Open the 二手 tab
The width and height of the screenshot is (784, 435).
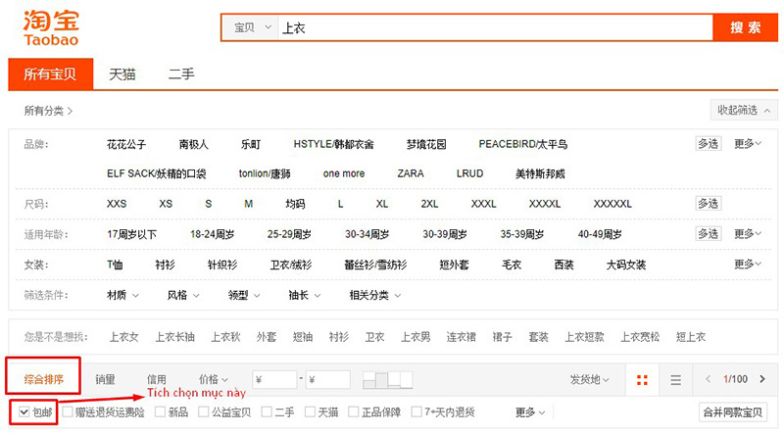[181, 73]
